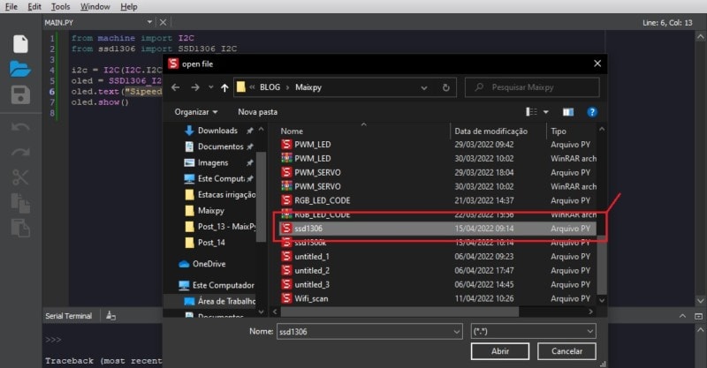This screenshot has height=368, width=707.
Task: Click the Copy icon in the sidebar
Action: 20,203
